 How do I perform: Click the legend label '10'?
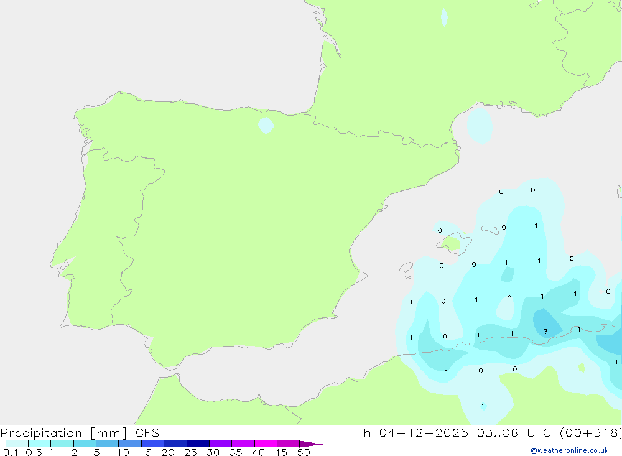(x=123, y=452)
